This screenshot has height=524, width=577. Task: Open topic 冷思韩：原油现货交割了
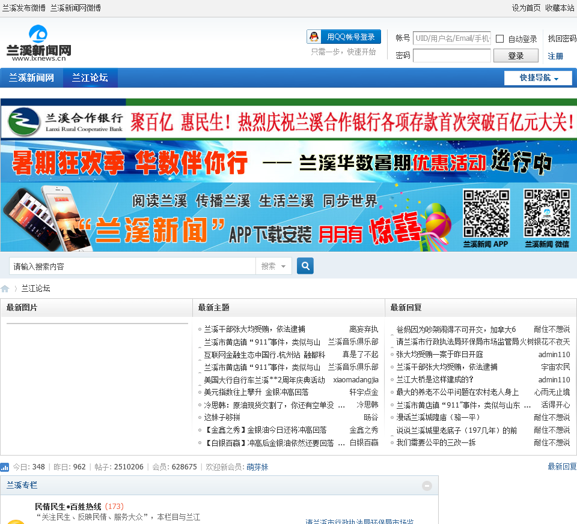274,405
